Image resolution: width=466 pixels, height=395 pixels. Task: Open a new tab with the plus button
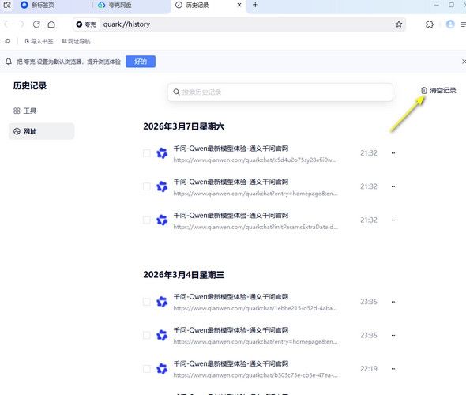pos(255,5)
